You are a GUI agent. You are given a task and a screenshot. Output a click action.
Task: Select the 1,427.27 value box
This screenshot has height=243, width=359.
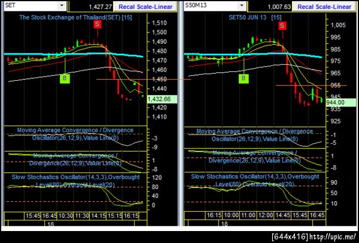tap(91, 7)
